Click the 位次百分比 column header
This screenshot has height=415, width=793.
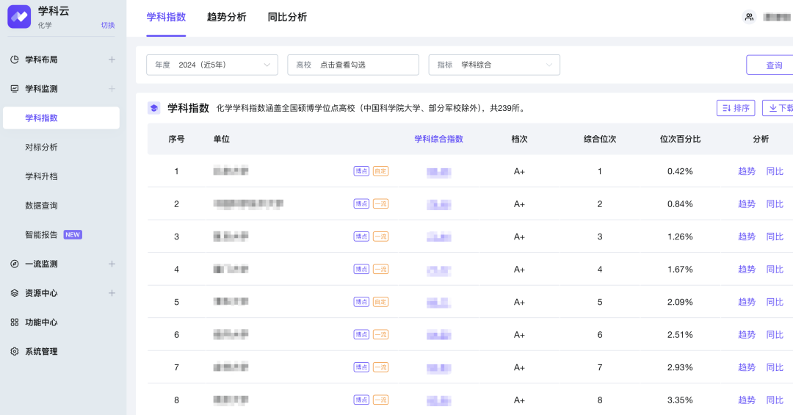[680, 139]
